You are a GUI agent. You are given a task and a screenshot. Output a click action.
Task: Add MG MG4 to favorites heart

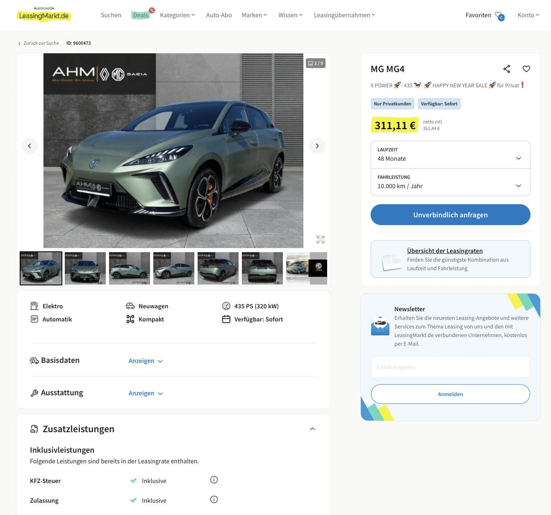click(x=526, y=69)
